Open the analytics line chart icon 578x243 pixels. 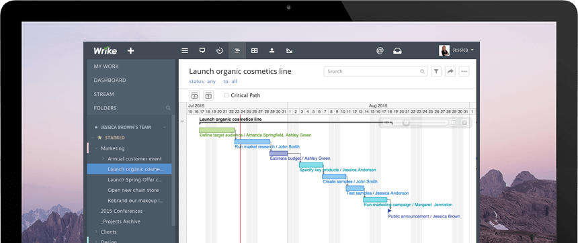pyautogui.click(x=290, y=51)
